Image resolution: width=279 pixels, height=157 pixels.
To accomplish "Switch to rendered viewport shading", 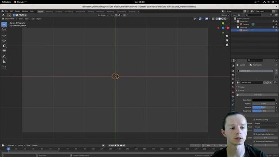I will point(225,19).
